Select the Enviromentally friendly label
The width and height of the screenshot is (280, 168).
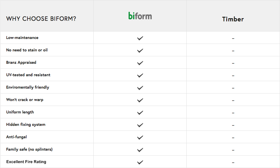[x=28, y=87]
